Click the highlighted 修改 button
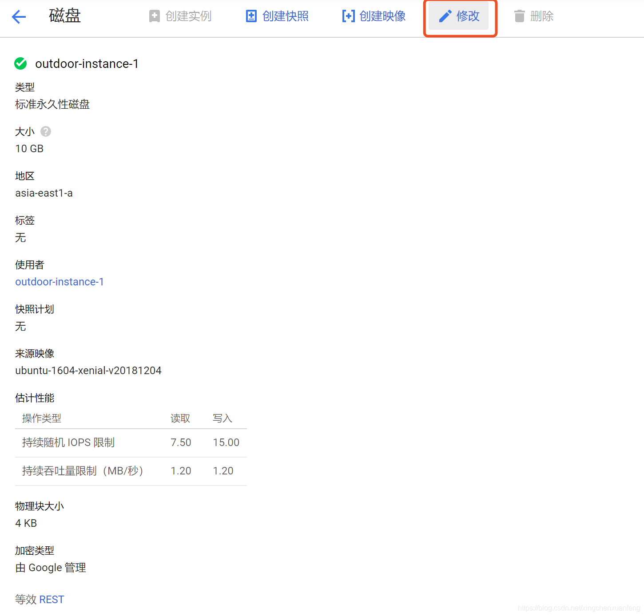The image size is (644, 616). pyautogui.click(x=460, y=16)
